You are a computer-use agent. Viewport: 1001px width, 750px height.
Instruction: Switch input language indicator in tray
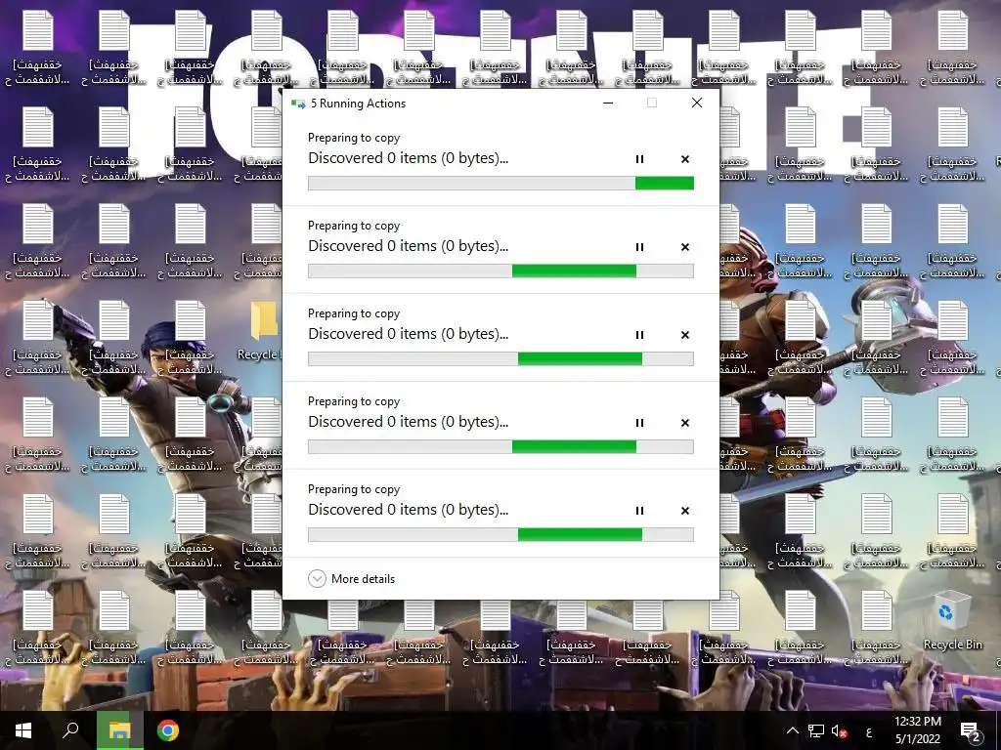[869, 731]
